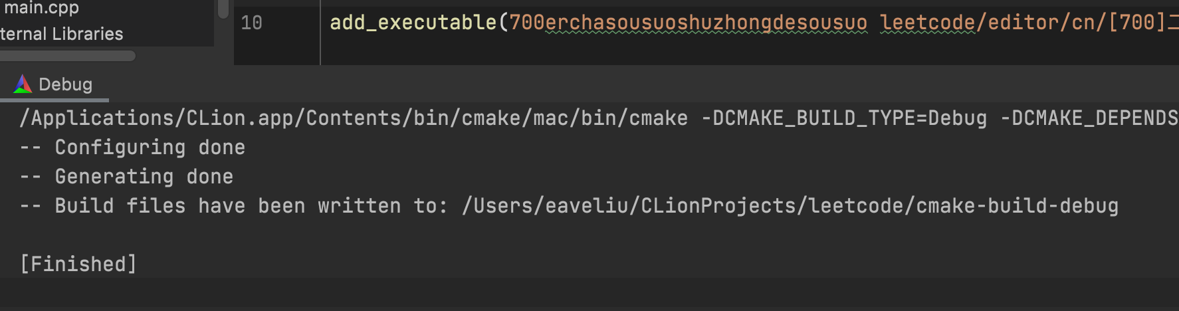
Task: Click the empty console line above [Finished]
Action: click(589, 235)
